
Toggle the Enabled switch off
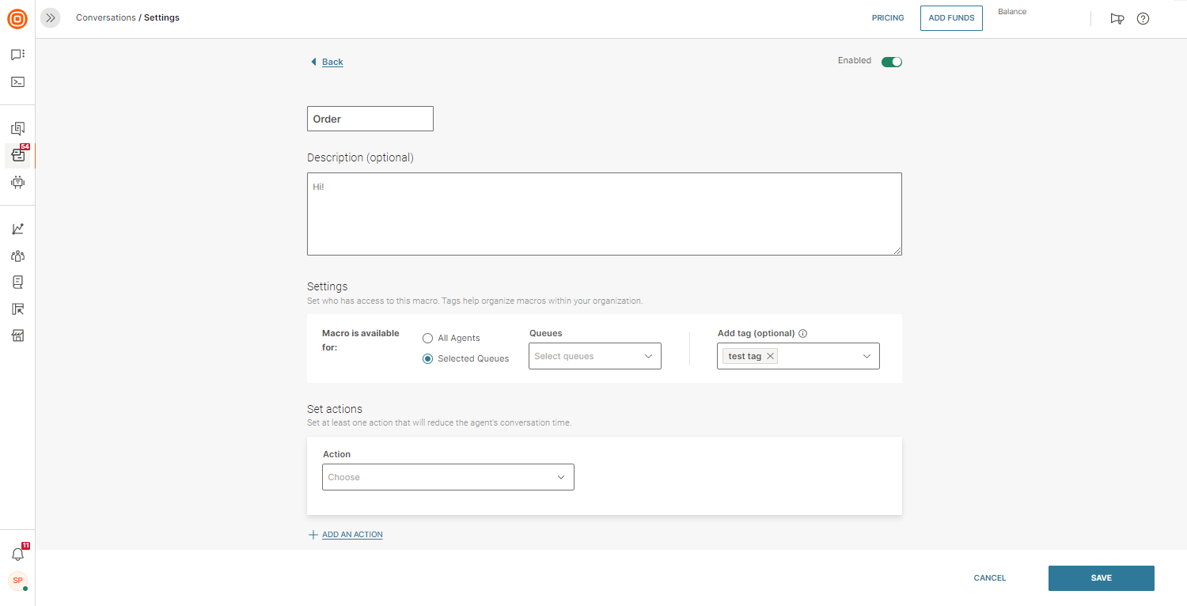(x=892, y=62)
